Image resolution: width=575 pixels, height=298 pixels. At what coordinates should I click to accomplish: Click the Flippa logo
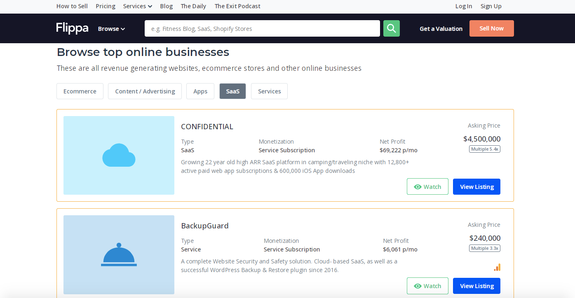73,28
